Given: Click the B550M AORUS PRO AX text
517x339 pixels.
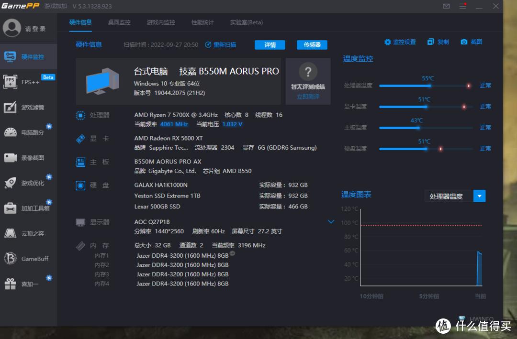Looking at the screenshot, I should point(168,162).
